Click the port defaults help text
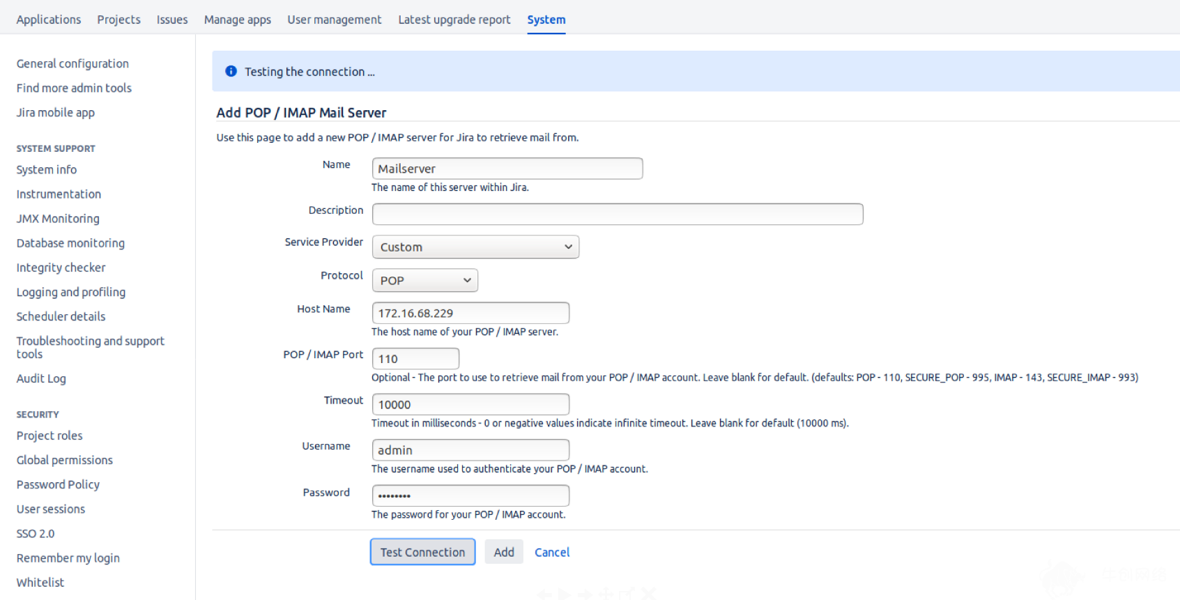This screenshot has width=1180, height=600. click(755, 377)
